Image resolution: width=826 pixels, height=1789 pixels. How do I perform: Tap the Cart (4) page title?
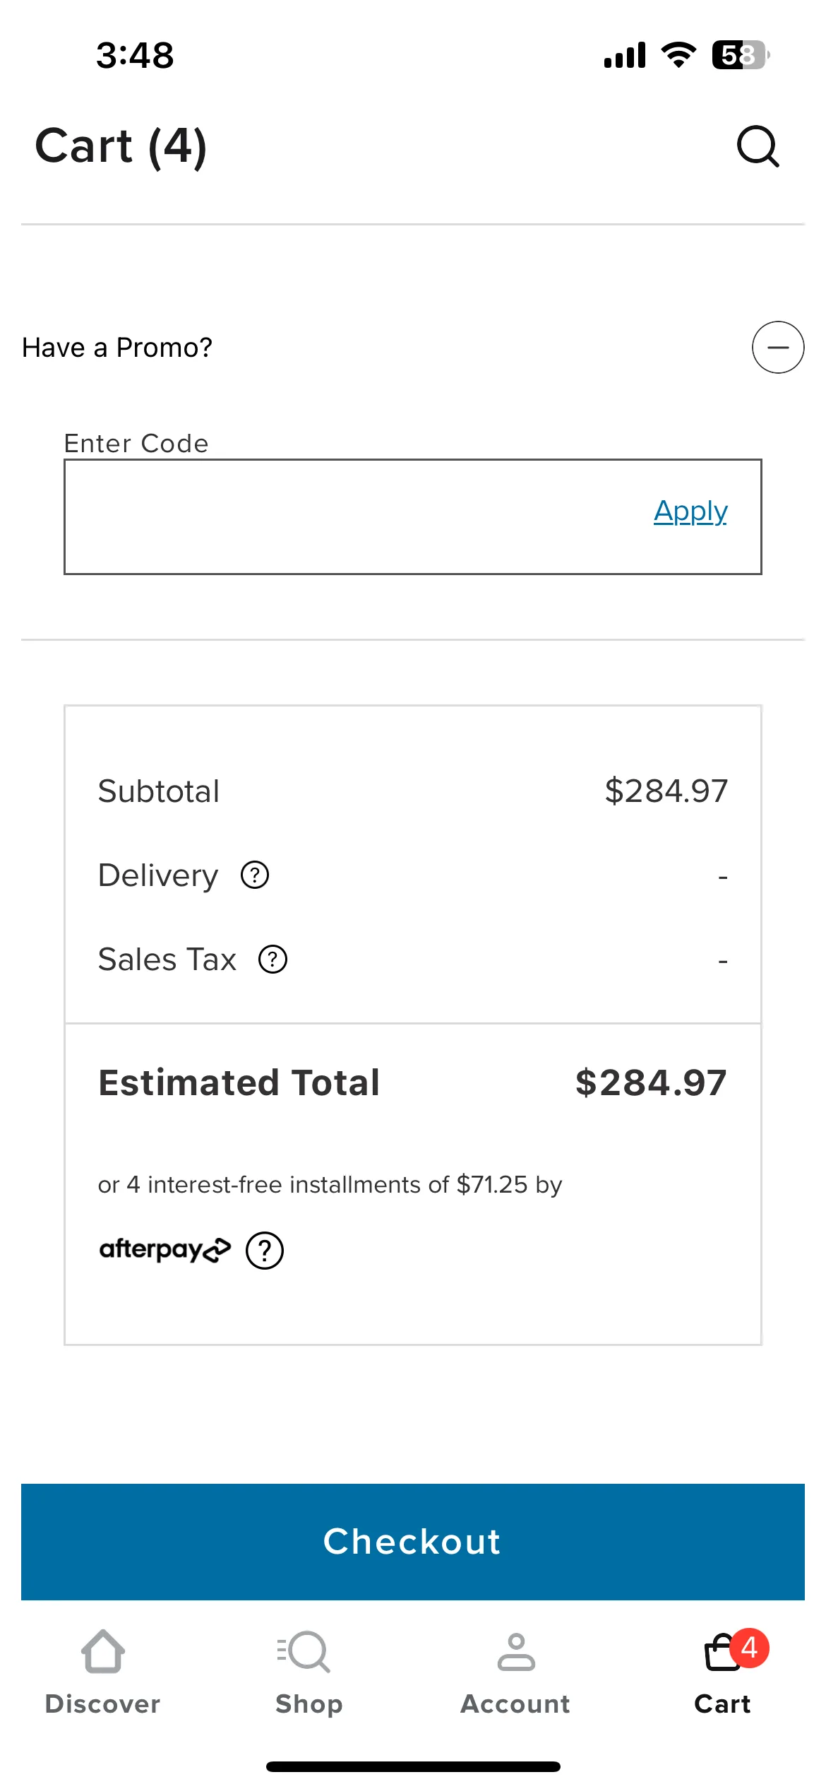coord(121,146)
